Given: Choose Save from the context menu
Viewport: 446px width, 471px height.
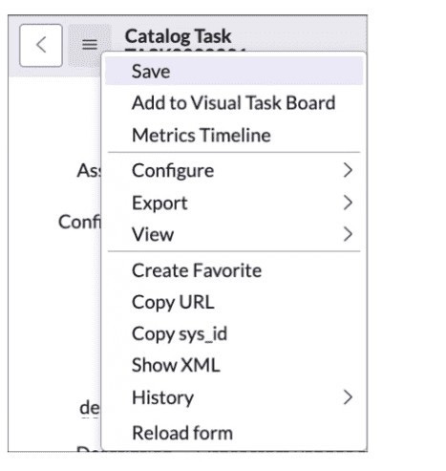Looking at the screenshot, I should [x=234, y=71].
